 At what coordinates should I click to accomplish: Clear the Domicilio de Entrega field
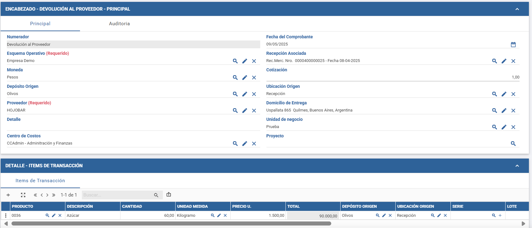513,111
